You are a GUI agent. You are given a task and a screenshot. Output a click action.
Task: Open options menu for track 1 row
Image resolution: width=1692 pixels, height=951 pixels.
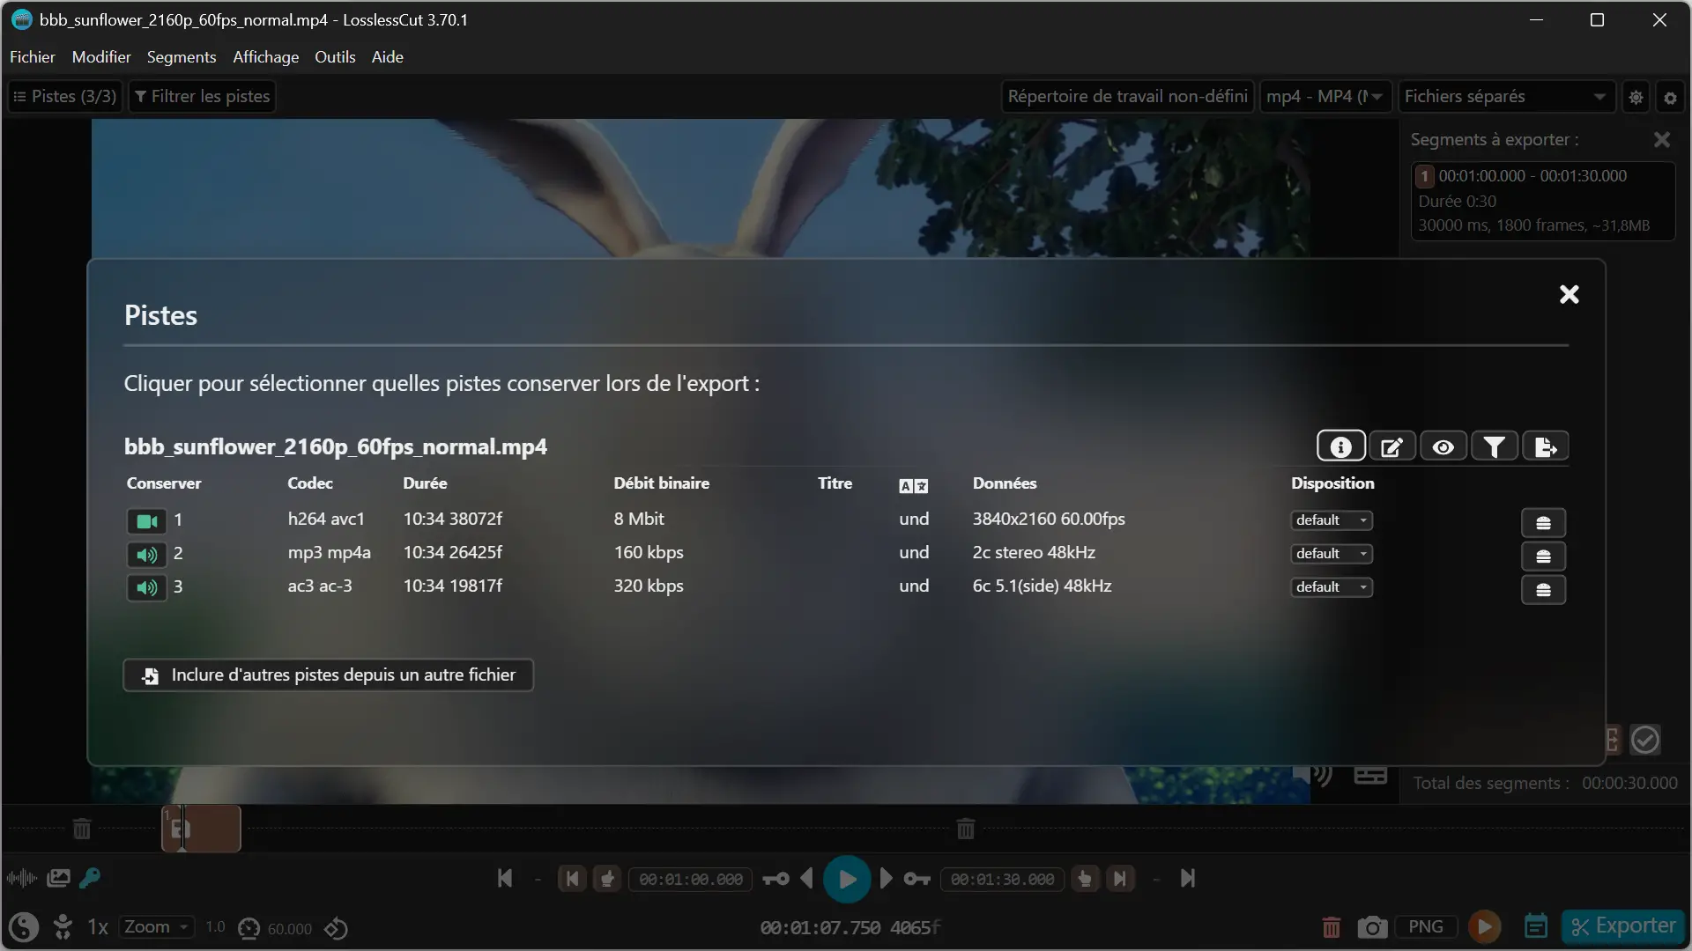(x=1543, y=523)
